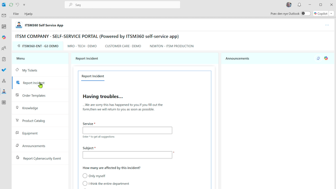Click the Announcements menu icon

[x=17, y=145]
